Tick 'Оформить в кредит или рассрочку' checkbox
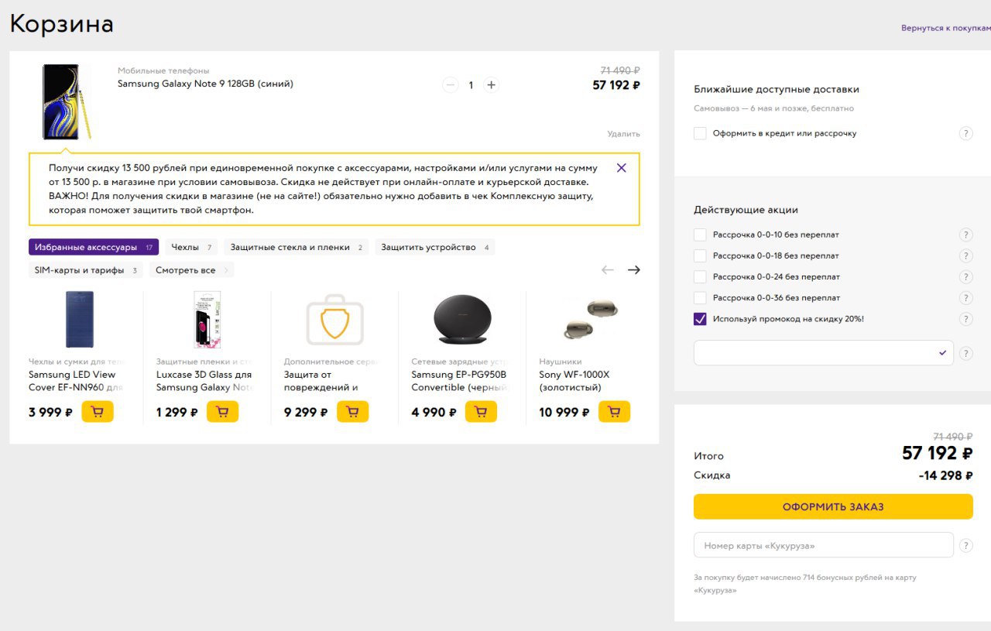Viewport: 991px width, 631px height. (700, 133)
